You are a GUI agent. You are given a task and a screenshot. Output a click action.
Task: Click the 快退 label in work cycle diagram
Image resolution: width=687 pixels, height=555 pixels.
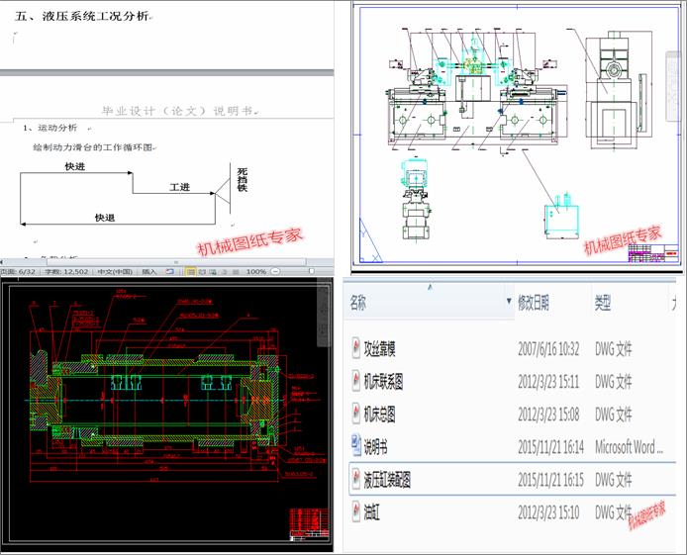[x=105, y=218]
